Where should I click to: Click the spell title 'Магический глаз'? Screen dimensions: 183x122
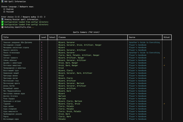click(11, 81)
